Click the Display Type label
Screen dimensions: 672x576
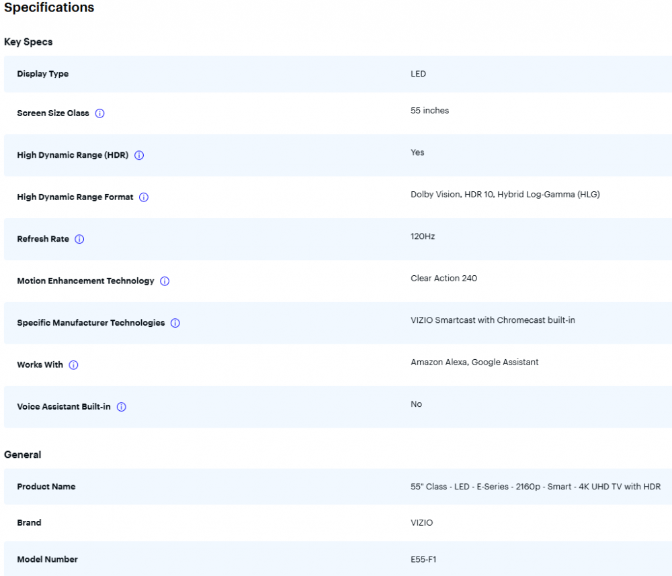click(x=42, y=74)
